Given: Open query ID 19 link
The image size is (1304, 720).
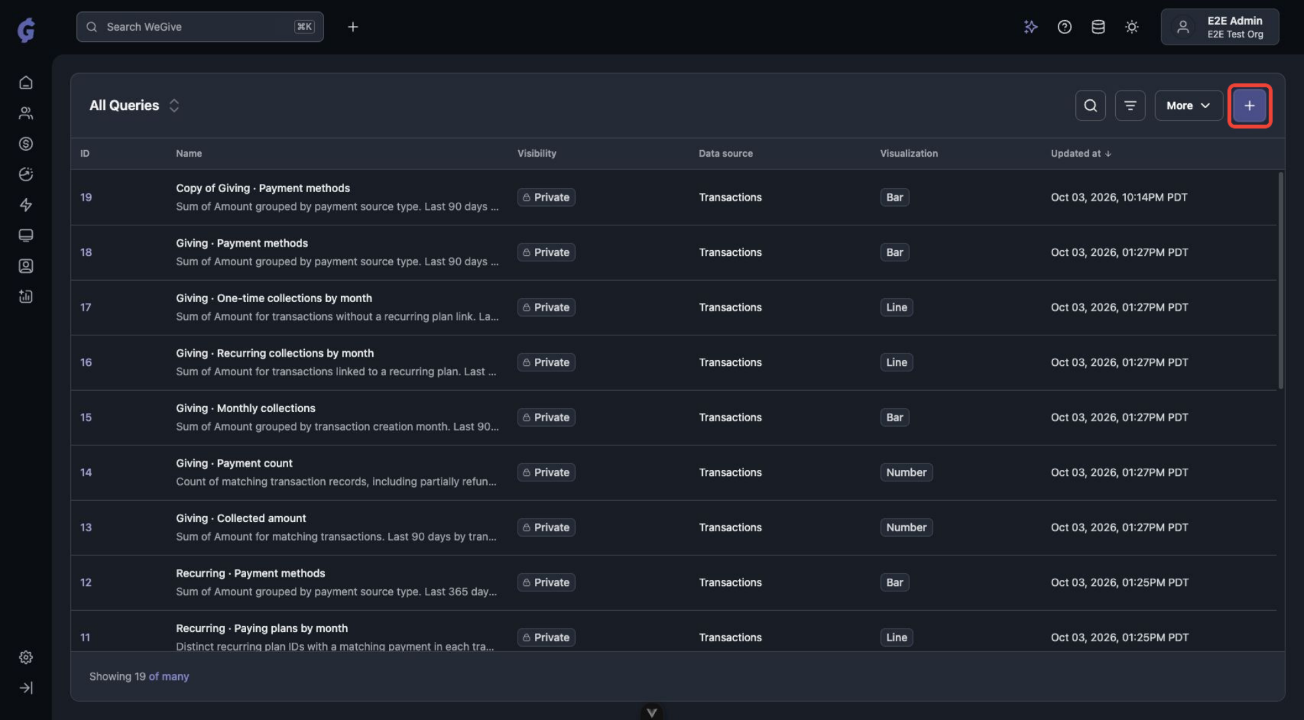Looking at the screenshot, I should tap(86, 197).
